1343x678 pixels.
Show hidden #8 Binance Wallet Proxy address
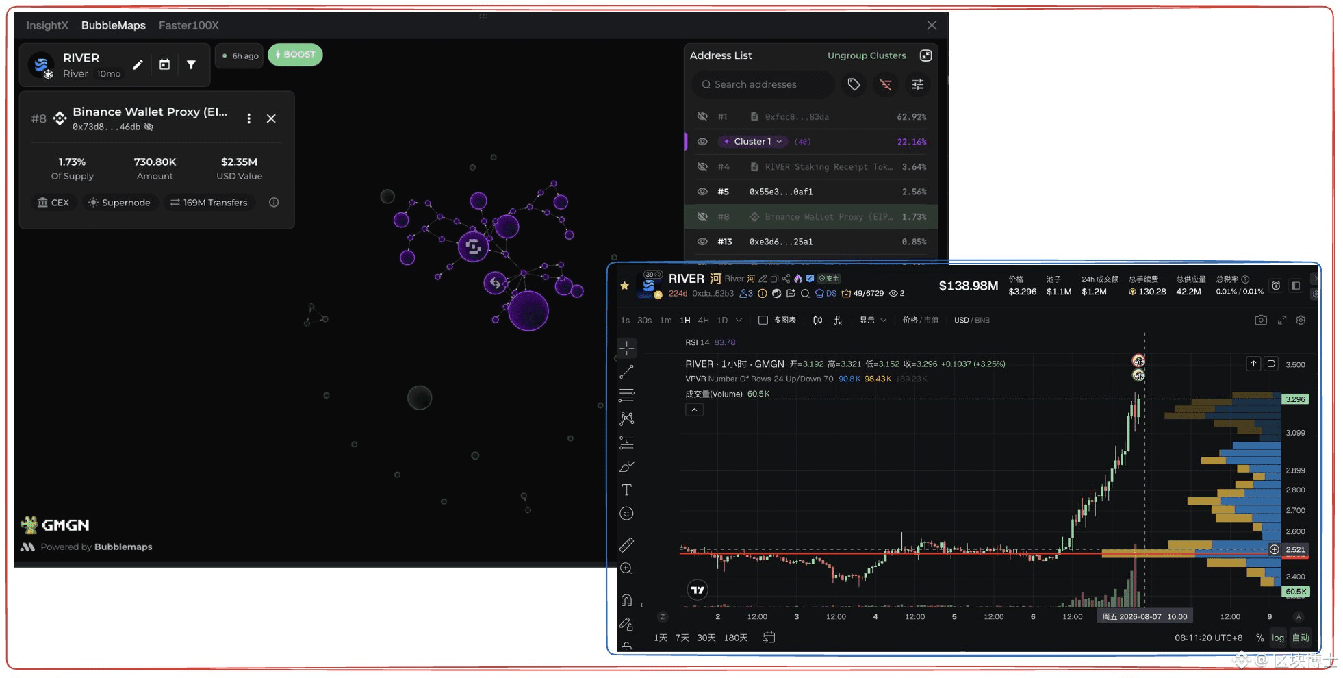click(x=702, y=217)
